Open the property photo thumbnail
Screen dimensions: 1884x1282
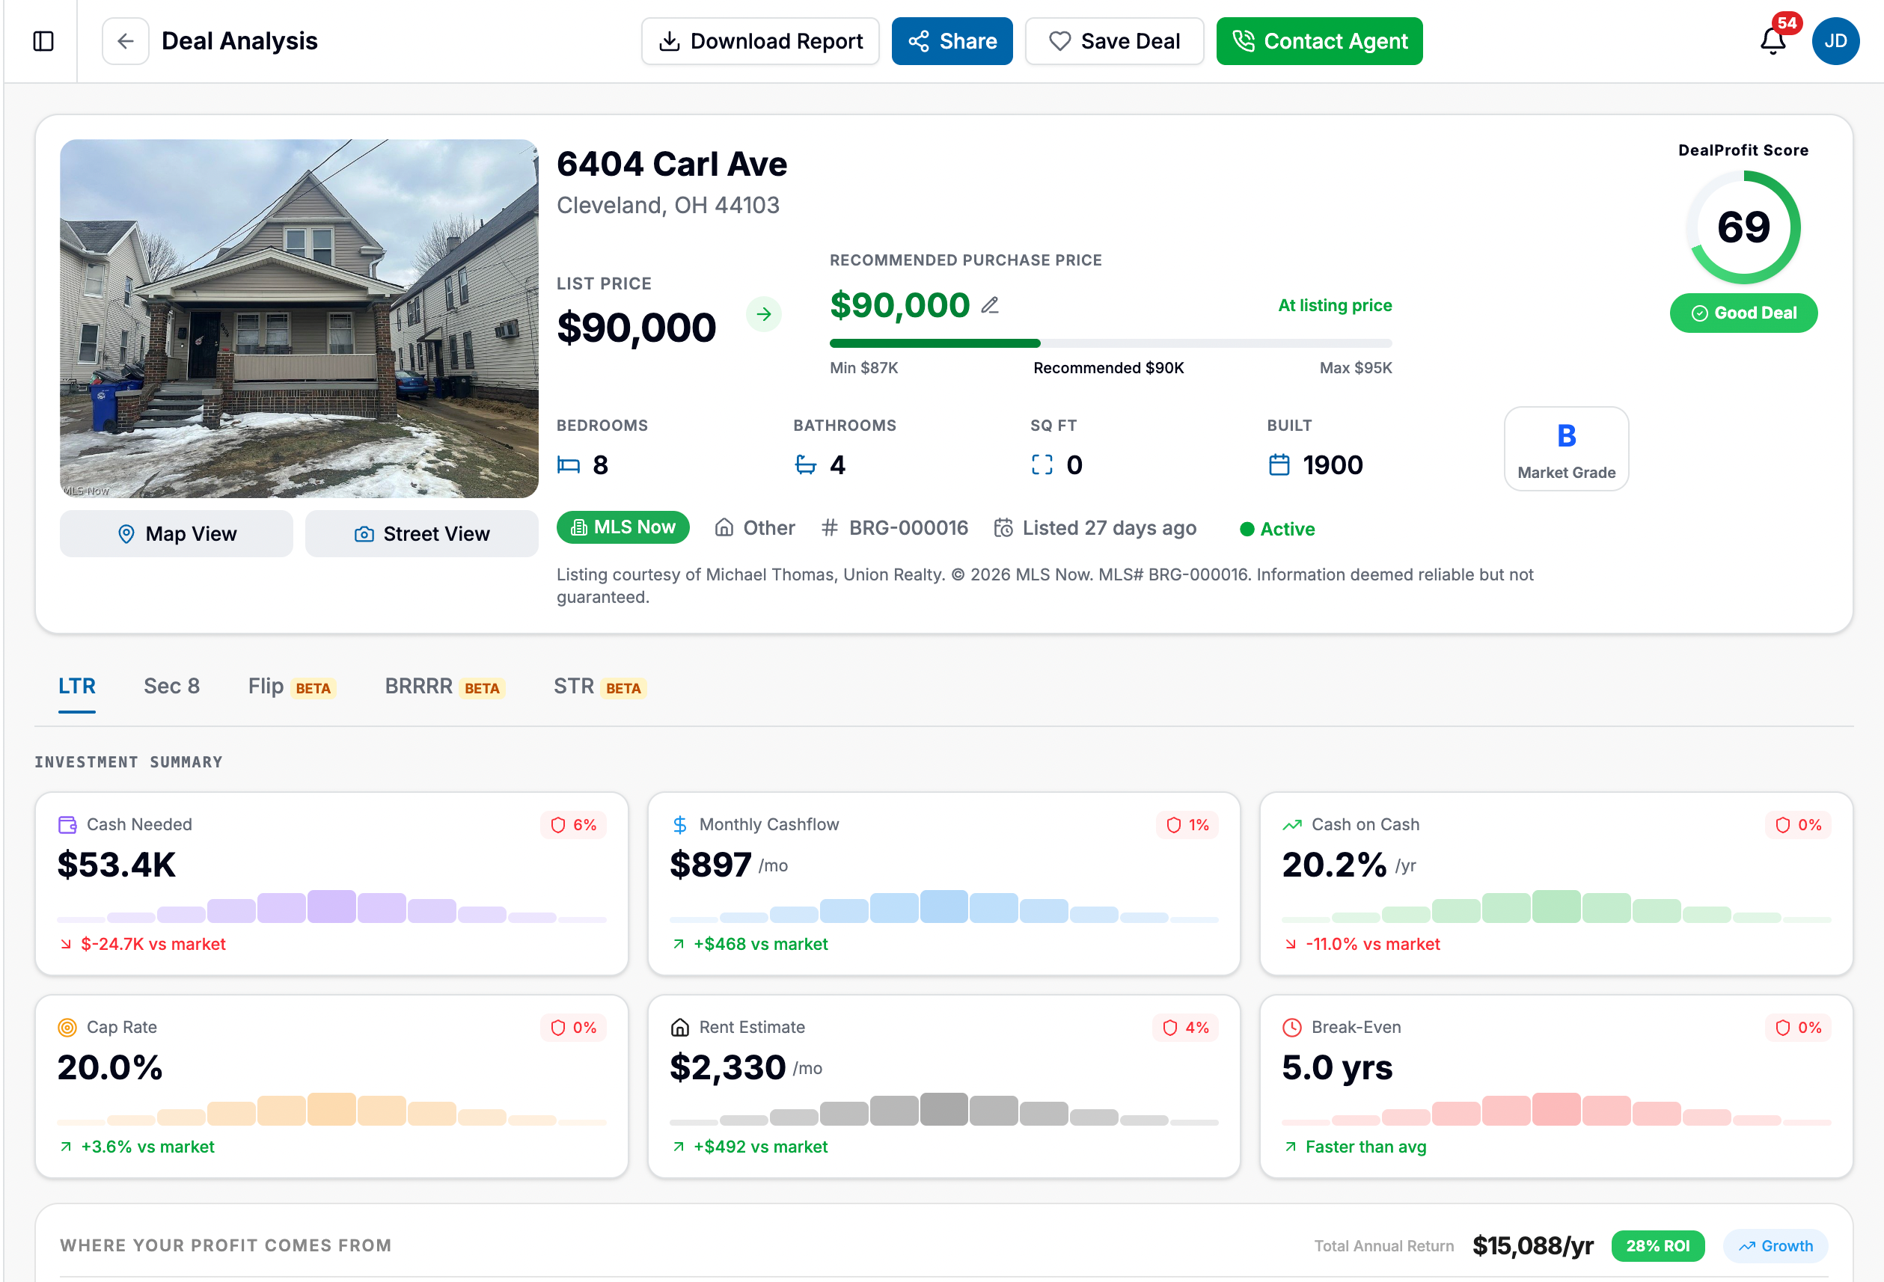click(x=299, y=319)
